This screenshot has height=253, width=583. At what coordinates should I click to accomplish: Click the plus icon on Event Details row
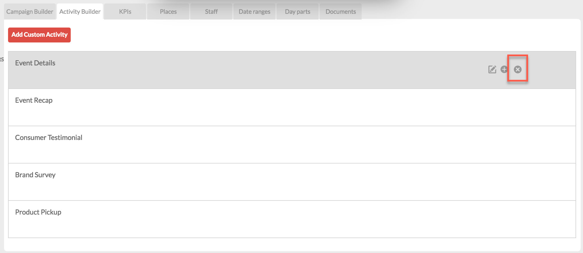pyautogui.click(x=504, y=69)
